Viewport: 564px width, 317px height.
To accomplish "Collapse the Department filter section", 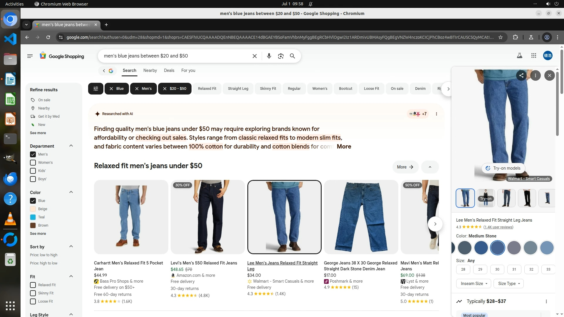I will point(71,146).
